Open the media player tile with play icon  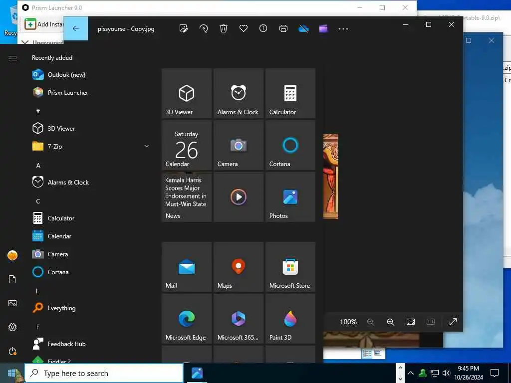tap(239, 197)
